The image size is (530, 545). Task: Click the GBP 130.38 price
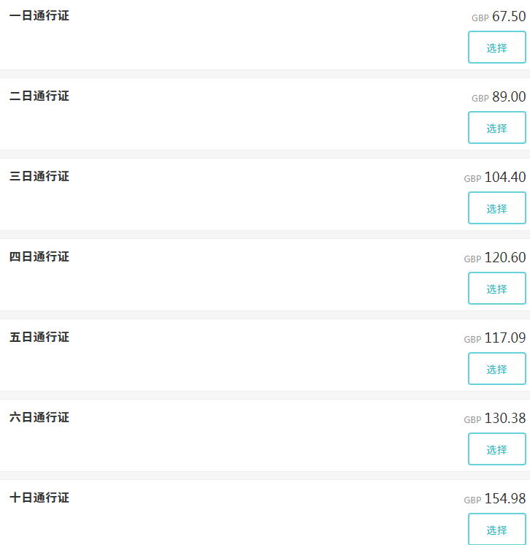point(495,419)
